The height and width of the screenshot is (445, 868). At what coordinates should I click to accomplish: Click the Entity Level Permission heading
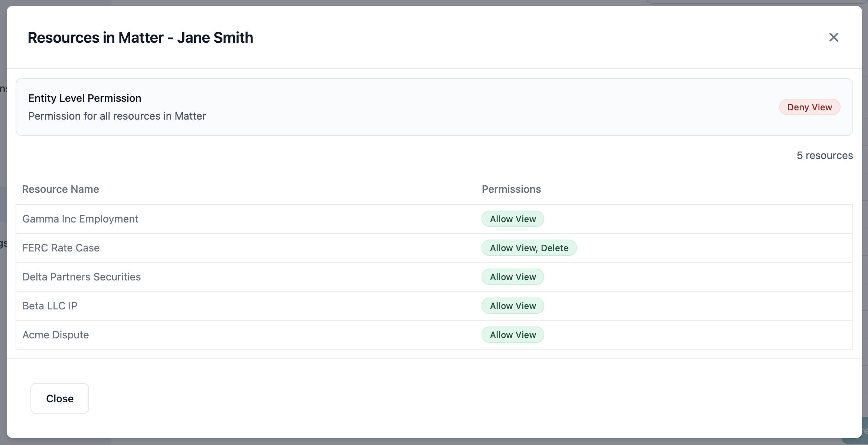(x=85, y=98)
